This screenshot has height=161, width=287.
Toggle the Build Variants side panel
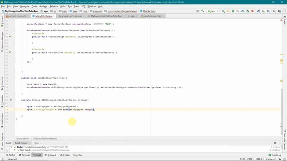[x=2, y=120]
